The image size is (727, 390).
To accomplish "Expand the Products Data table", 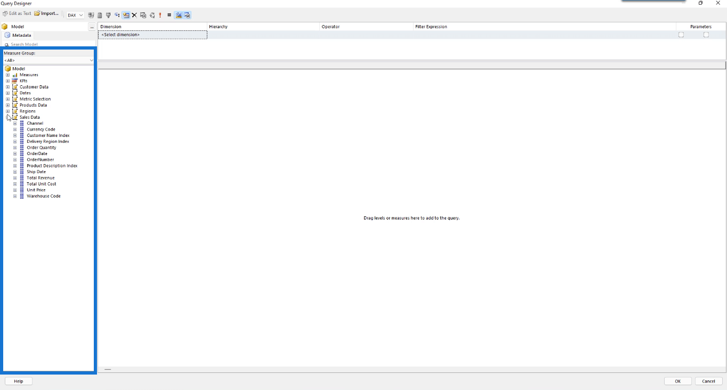I will click(7, 105).
